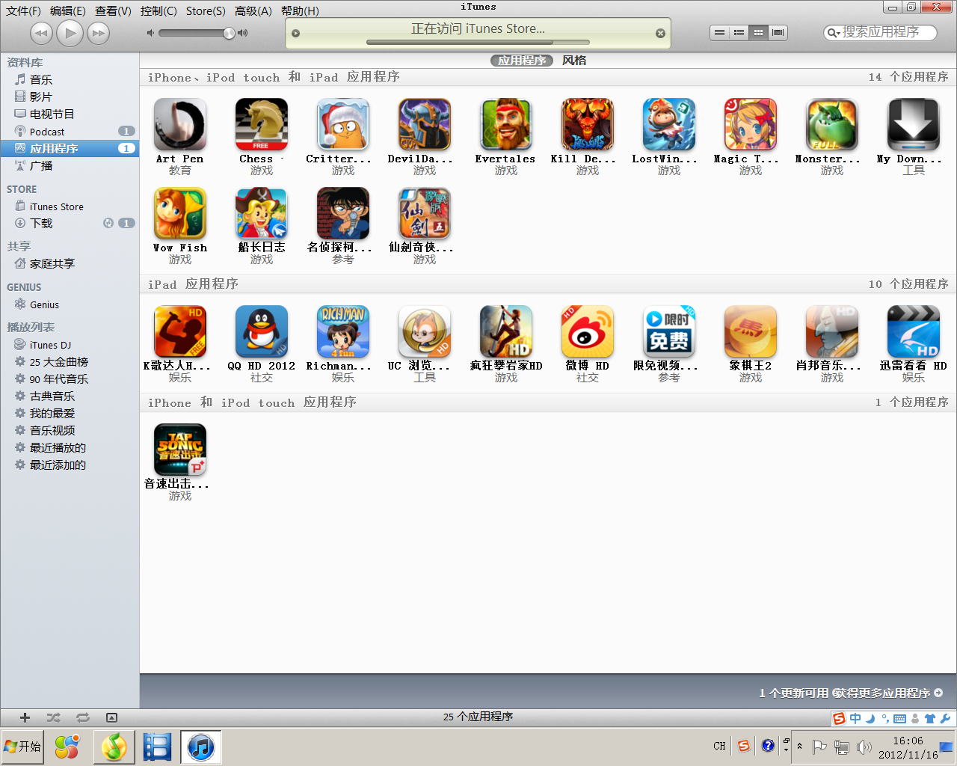
Task: Skip to the previous track
Action: [41, 33]
